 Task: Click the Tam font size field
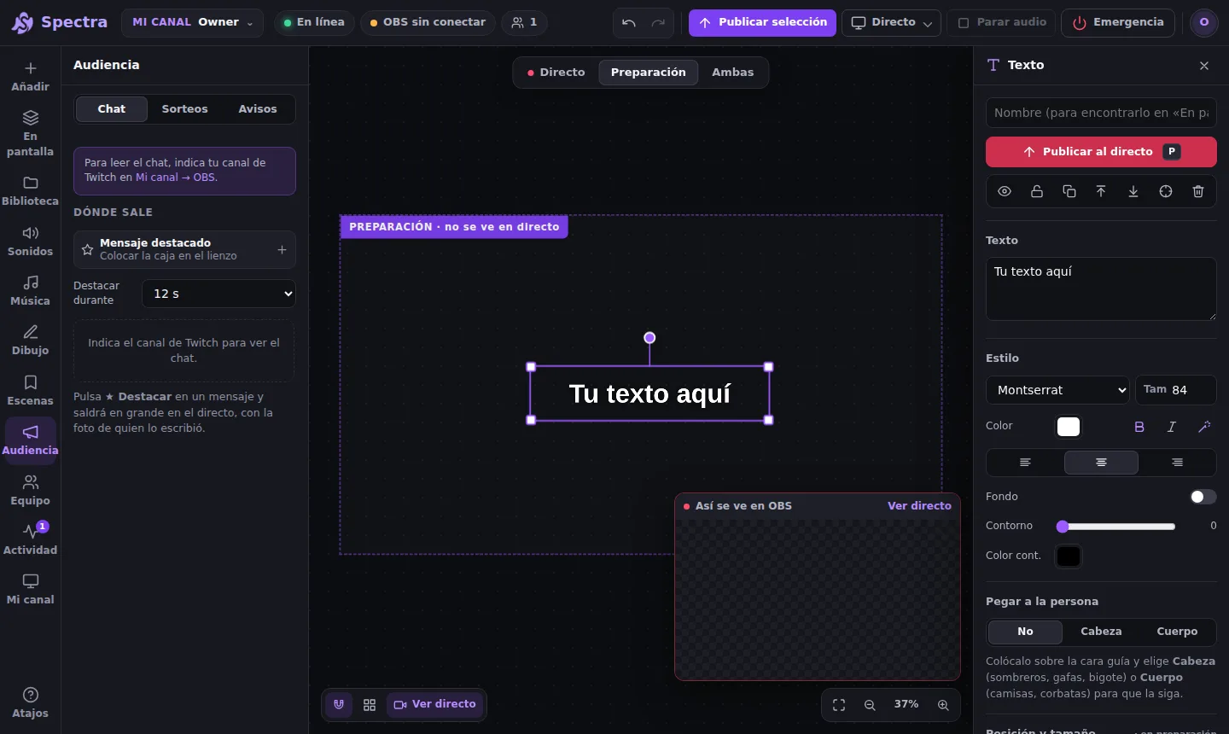(x=1175, y=390)
